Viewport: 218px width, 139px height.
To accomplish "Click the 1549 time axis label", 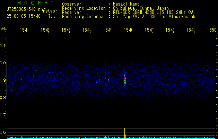I will [x=191, y=30].
